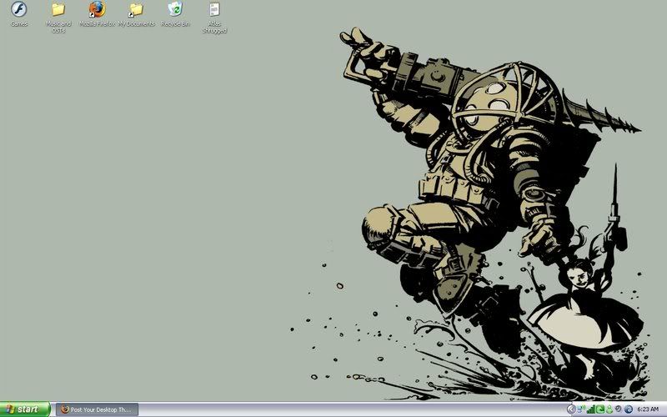Viewport: 667px width, 417px height.
Task: Switch to the Post Your Desktop Firefox window
Action: 97,409
